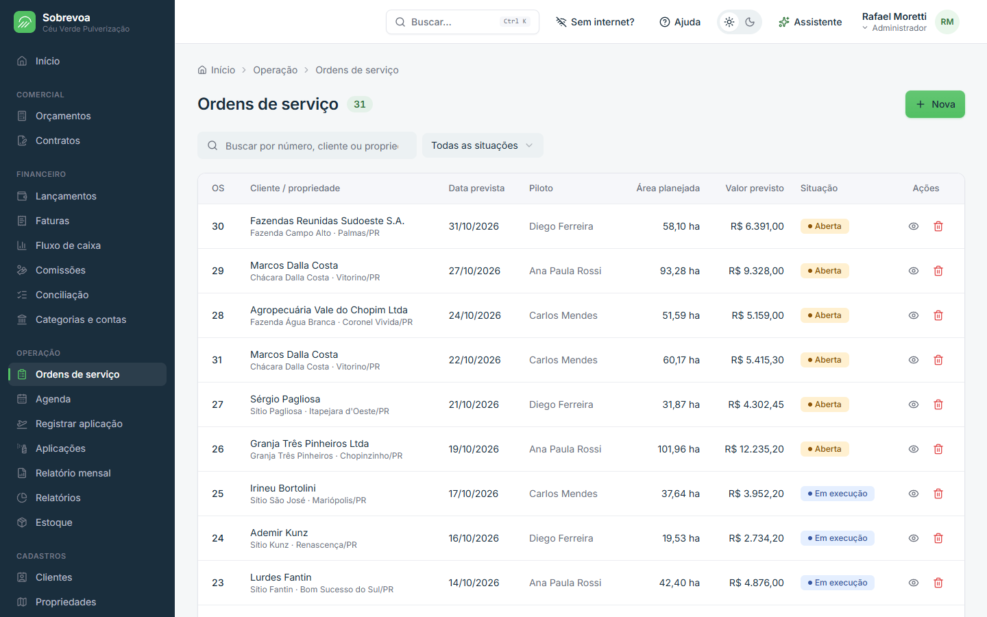Click the home icon in breadcrumb

202,70
